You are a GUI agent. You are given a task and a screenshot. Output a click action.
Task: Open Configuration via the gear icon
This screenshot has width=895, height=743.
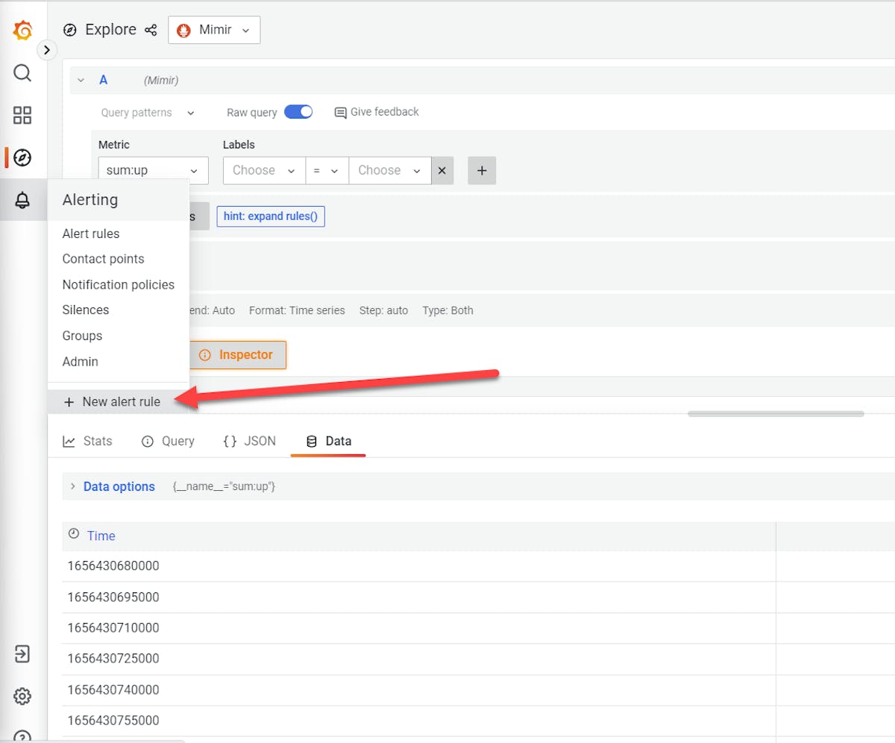pyautogui.click(x=22, y=696)
